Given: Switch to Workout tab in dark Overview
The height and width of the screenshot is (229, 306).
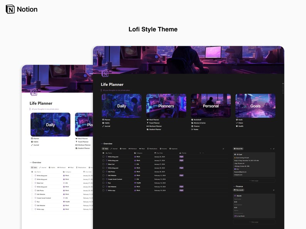Looking at the screenshot, I should pyautogui.click(x=133, y=149).
